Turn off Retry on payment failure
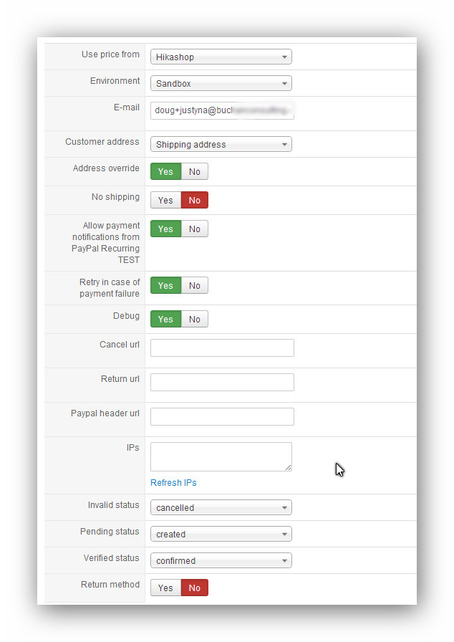 [194, 285]
